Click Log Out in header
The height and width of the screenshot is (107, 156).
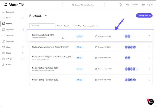tap(150, 5)
